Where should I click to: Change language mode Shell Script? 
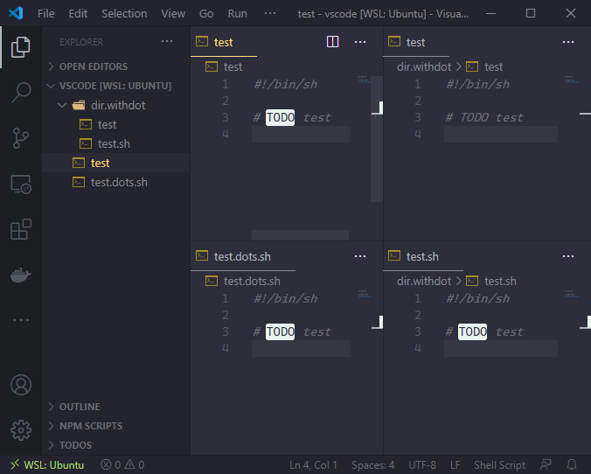tap(500, 465)
